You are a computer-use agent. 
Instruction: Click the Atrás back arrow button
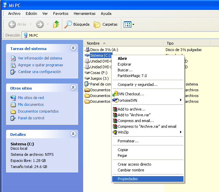tap(12, 24)
